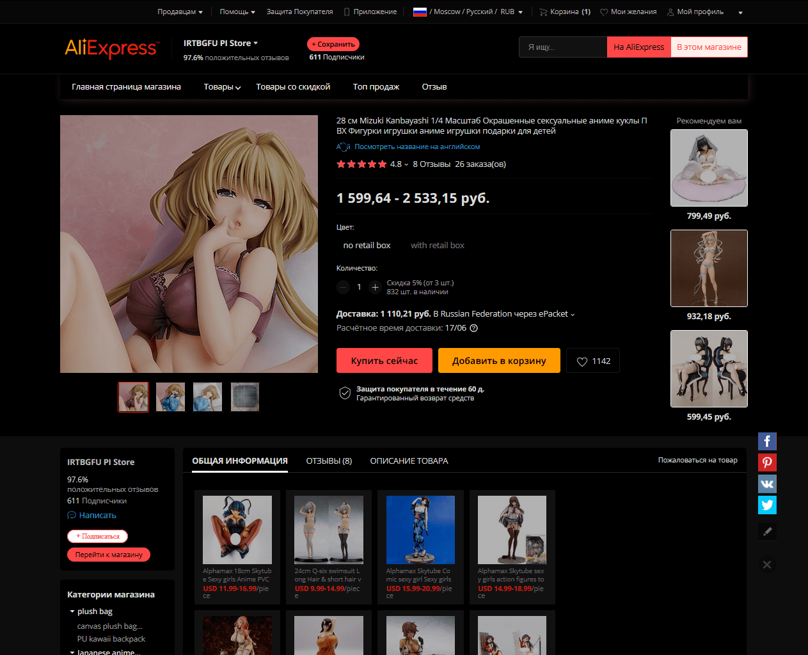Screen dimensions: 808x655
Task: Switch to the ОТЗЫВЫ (8) tab
Action: click(x=329, y=460)
